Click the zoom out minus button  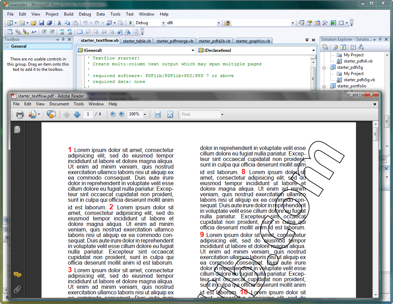(113, 114)
